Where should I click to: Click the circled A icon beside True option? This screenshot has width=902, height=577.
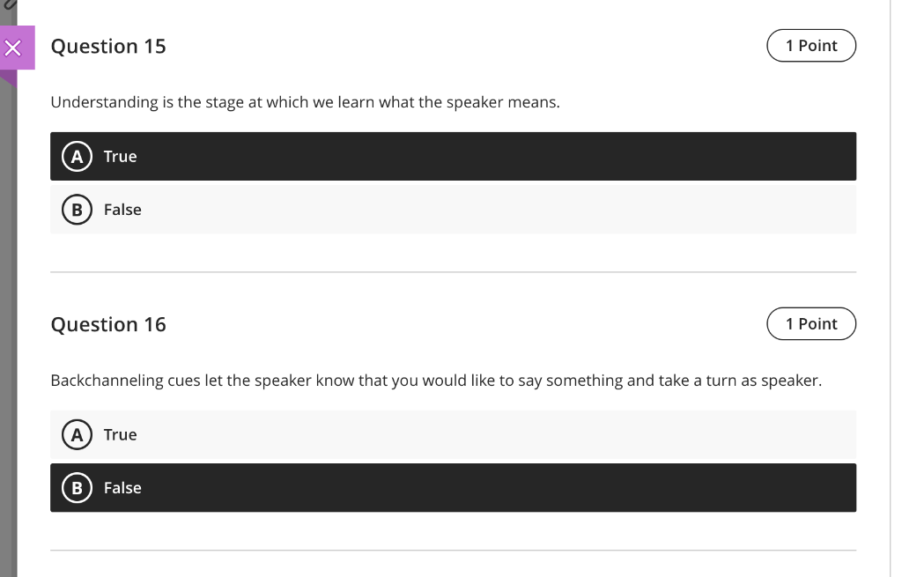(78, 156)
